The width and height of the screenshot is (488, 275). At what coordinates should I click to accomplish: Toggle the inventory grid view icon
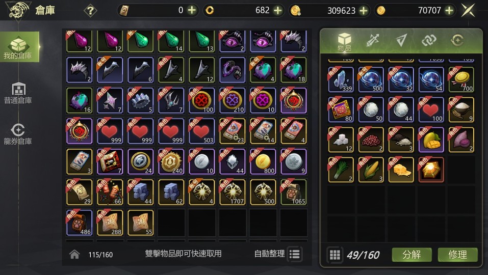tap(335, 255)
